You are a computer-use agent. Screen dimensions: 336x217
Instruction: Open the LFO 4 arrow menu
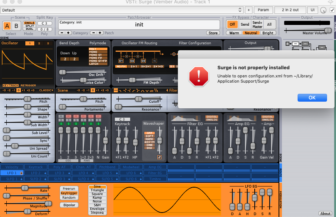click(93, 173)
